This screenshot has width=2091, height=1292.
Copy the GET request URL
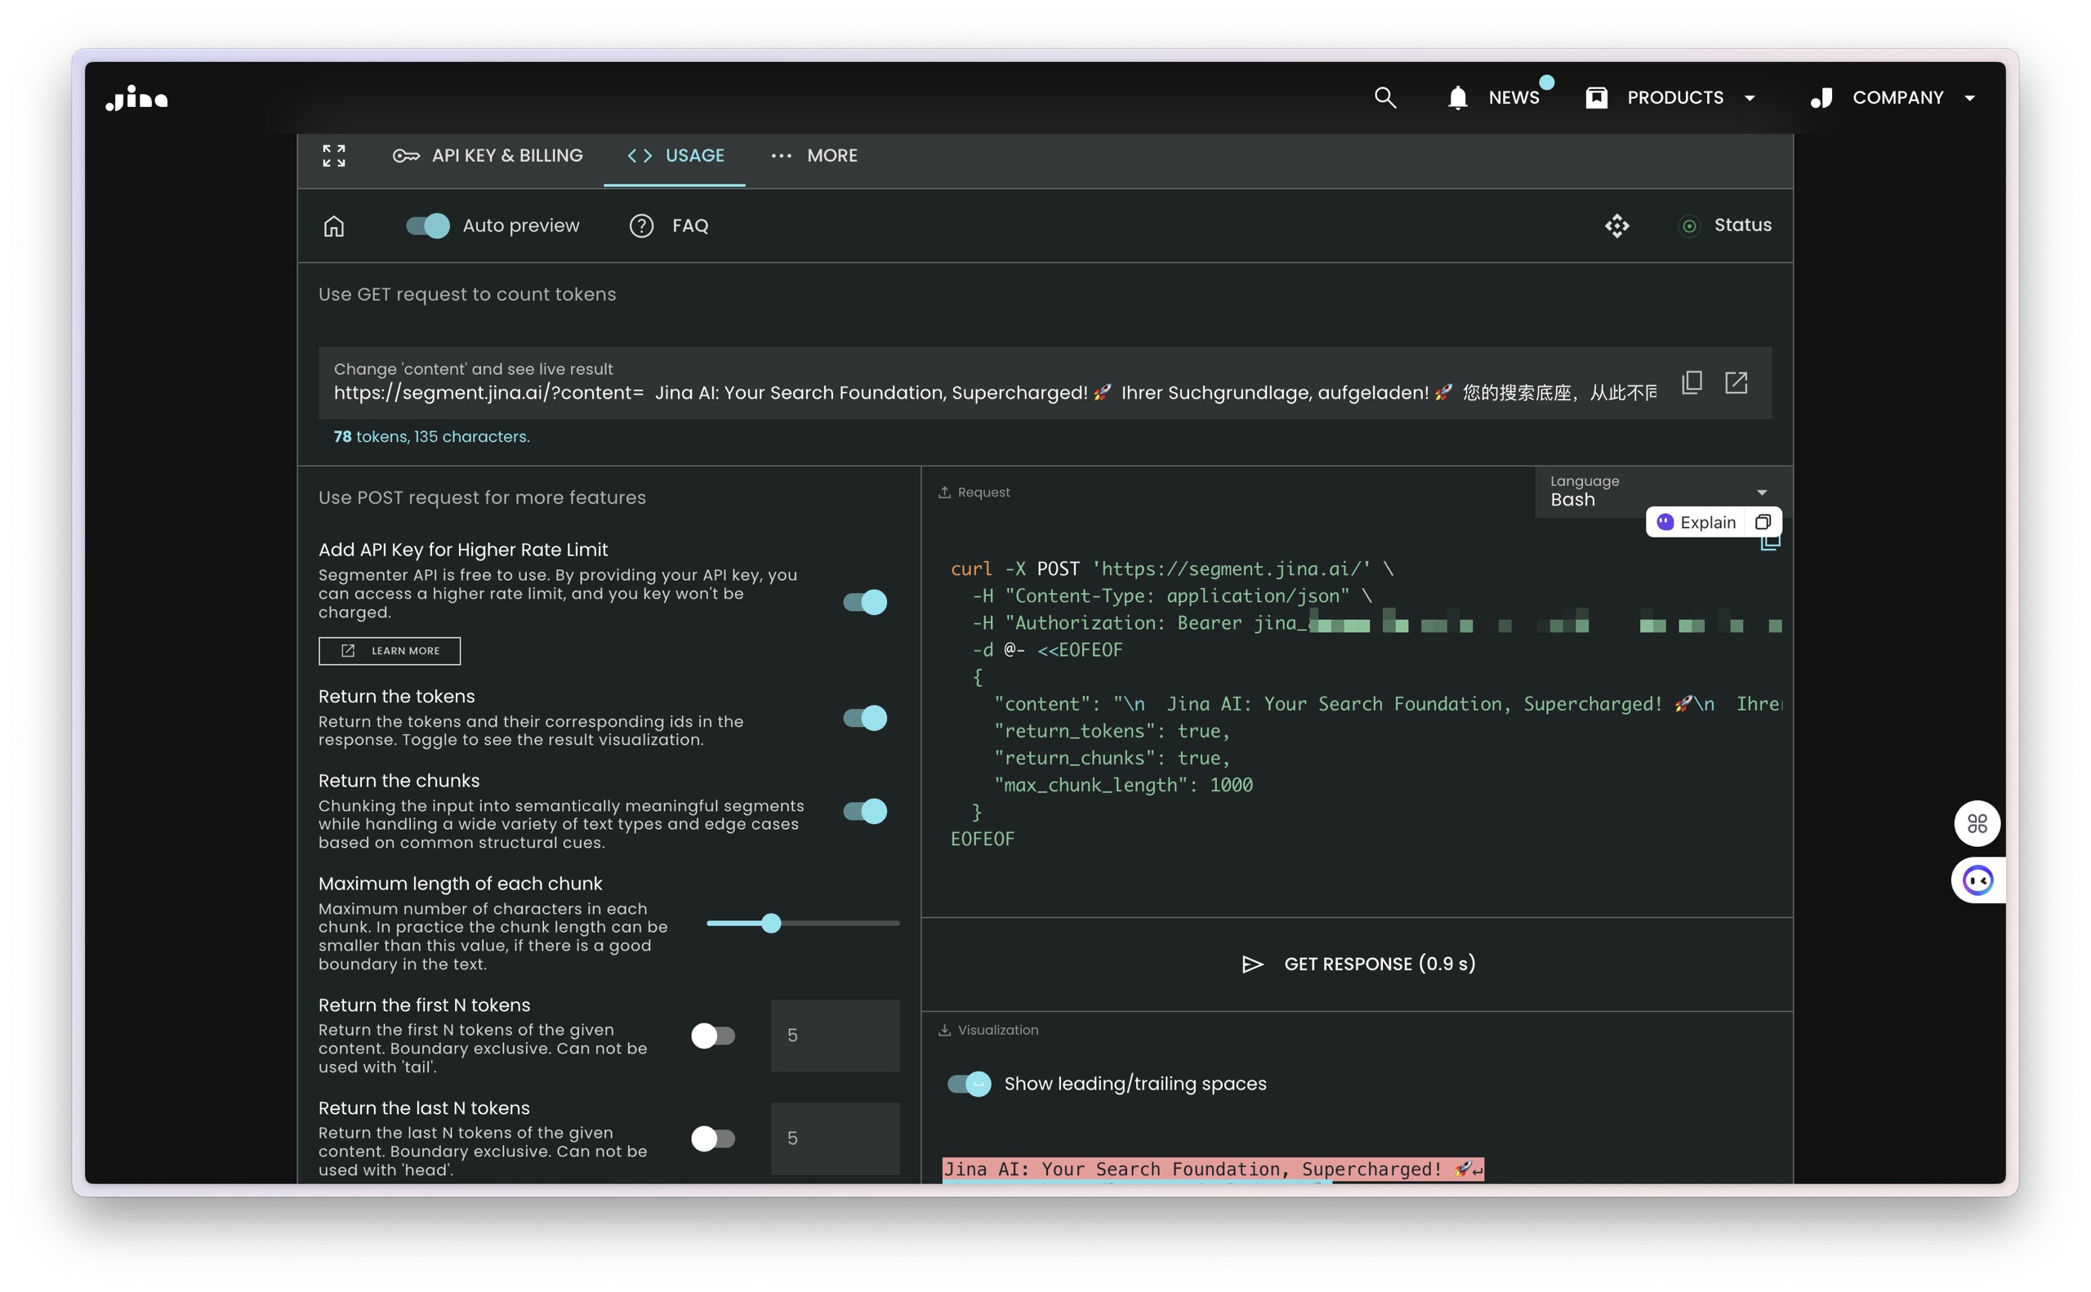1692,382
